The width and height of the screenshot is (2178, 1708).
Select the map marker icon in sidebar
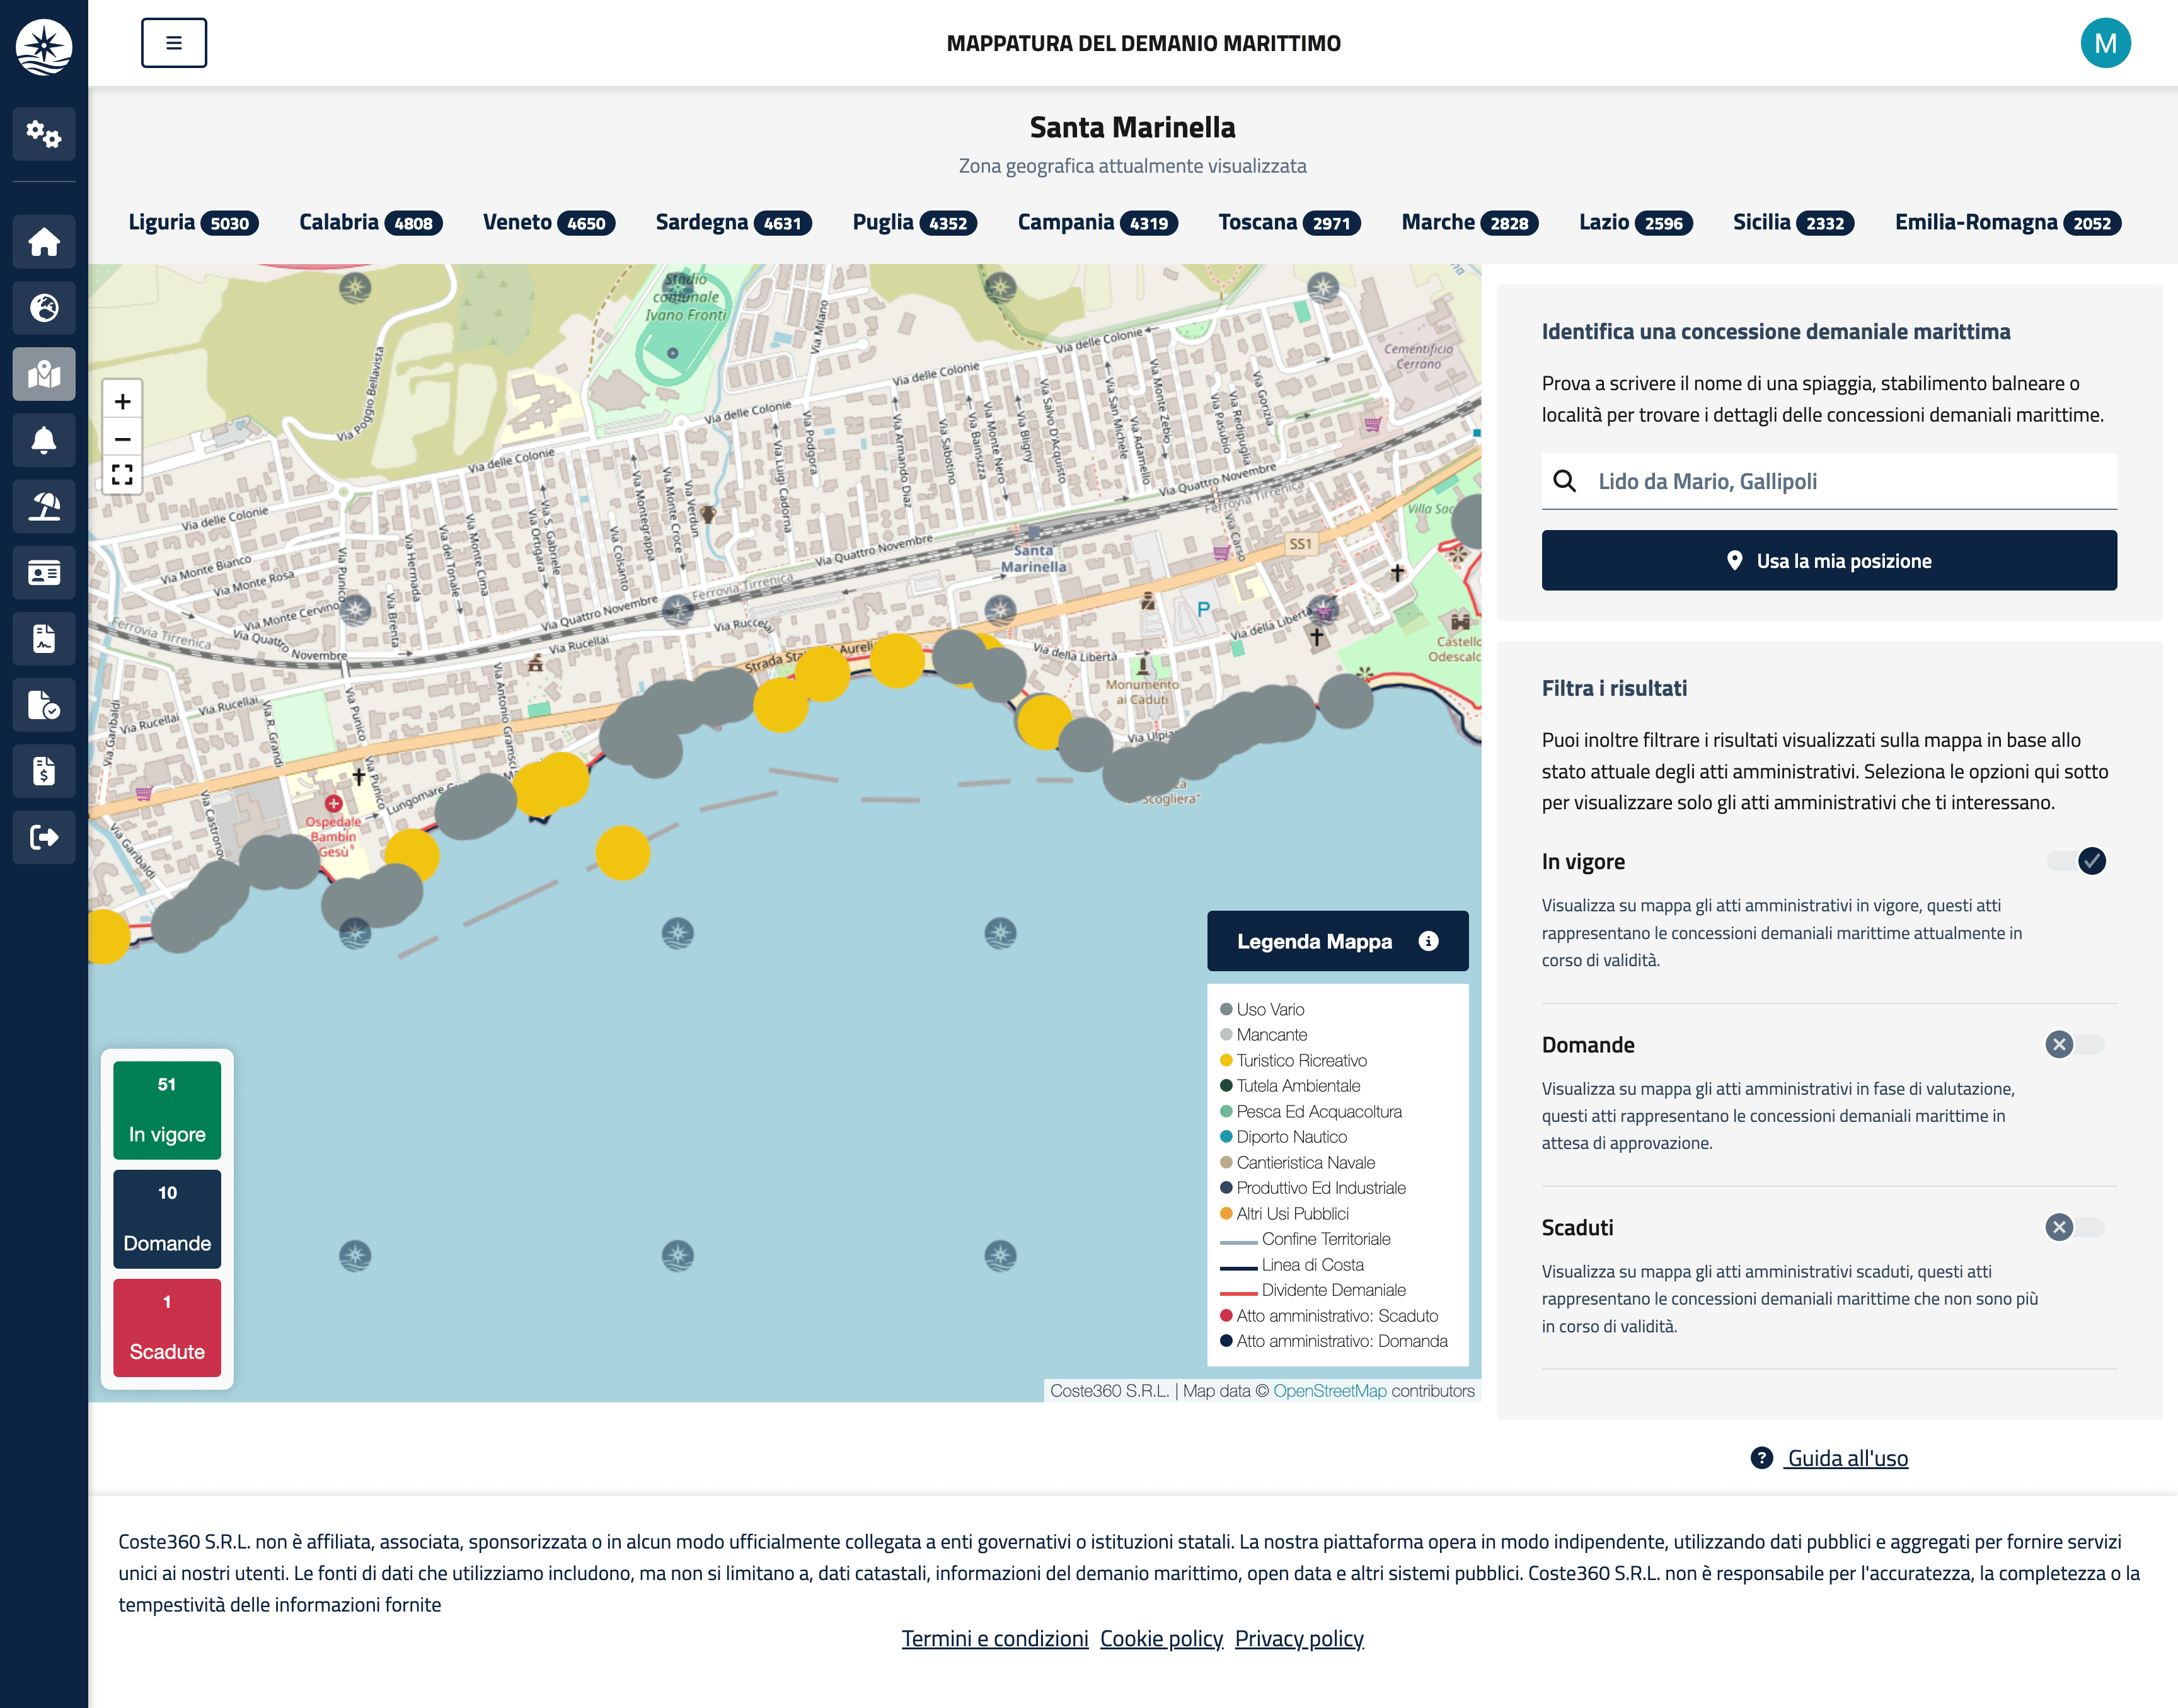(x=44, y=374)
